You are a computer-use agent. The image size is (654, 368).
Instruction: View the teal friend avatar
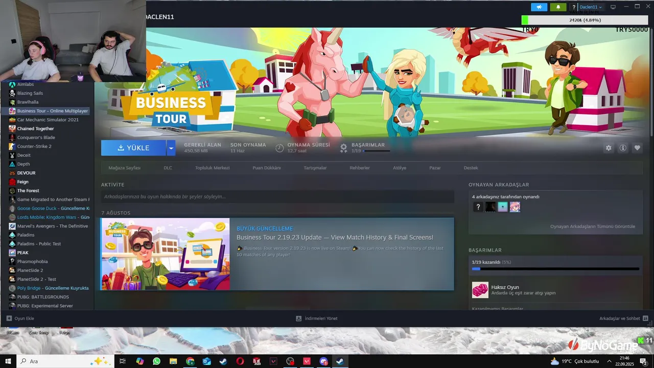click(x=503, y=207)
